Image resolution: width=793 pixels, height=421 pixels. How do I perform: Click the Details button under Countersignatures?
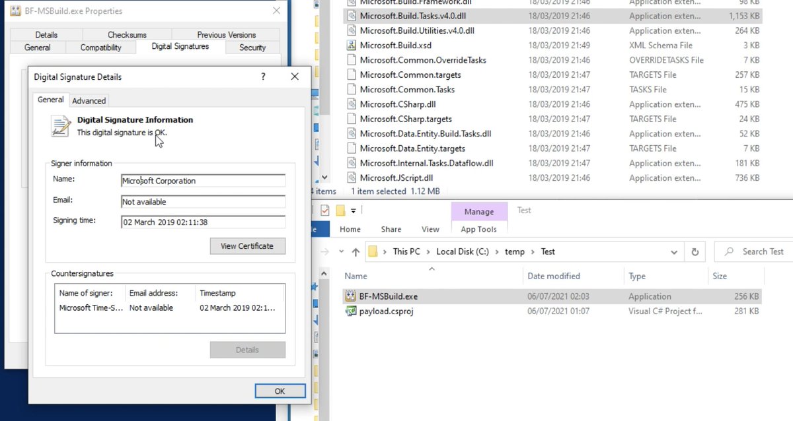click(x=247, y=350)
